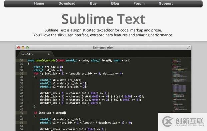The width and height of the screenshot is (207, 131).
Task: Visit the Blog link
Action: [115, 4]
